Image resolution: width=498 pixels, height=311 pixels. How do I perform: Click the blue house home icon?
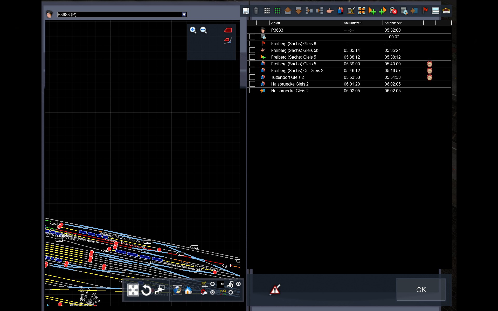pyautogui.click(x=189, y=290)
